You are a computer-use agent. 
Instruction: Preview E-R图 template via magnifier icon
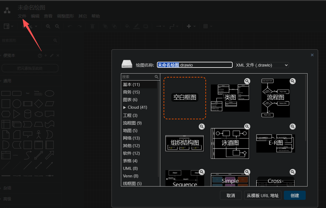point(292,127)
